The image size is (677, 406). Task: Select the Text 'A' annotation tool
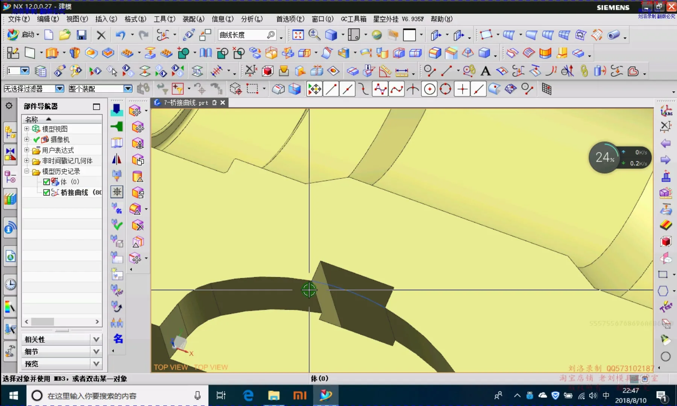[x=486, y=71]
